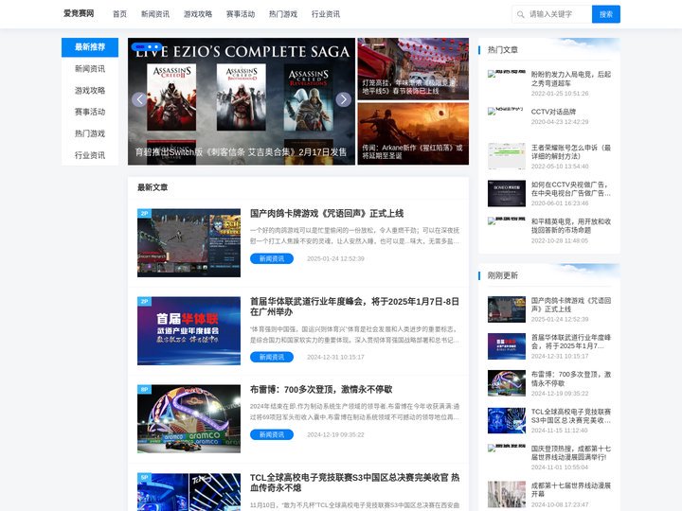Open 首届华体联武道行业年度峰会 article title
Image resolution: width=682 pixels, height=511 pixels.
pos(354,307)
